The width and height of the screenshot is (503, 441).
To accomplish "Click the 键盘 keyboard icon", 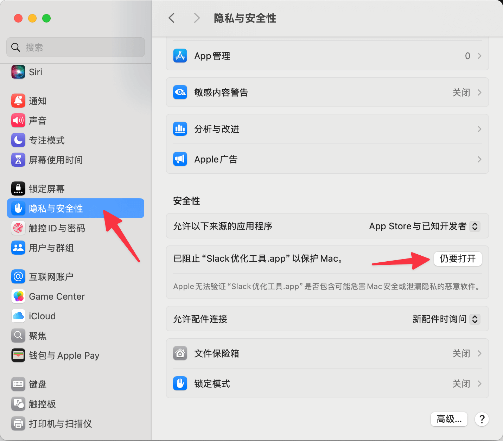I will [x=18, y=384].
